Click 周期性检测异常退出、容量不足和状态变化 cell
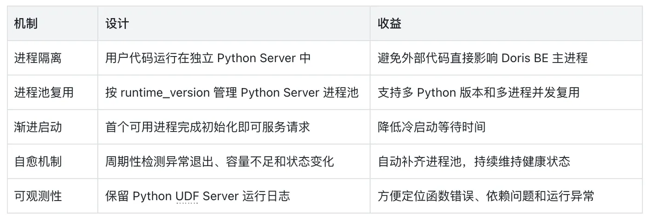Screen dimensions: 648x220 click(x=234, y=161)
